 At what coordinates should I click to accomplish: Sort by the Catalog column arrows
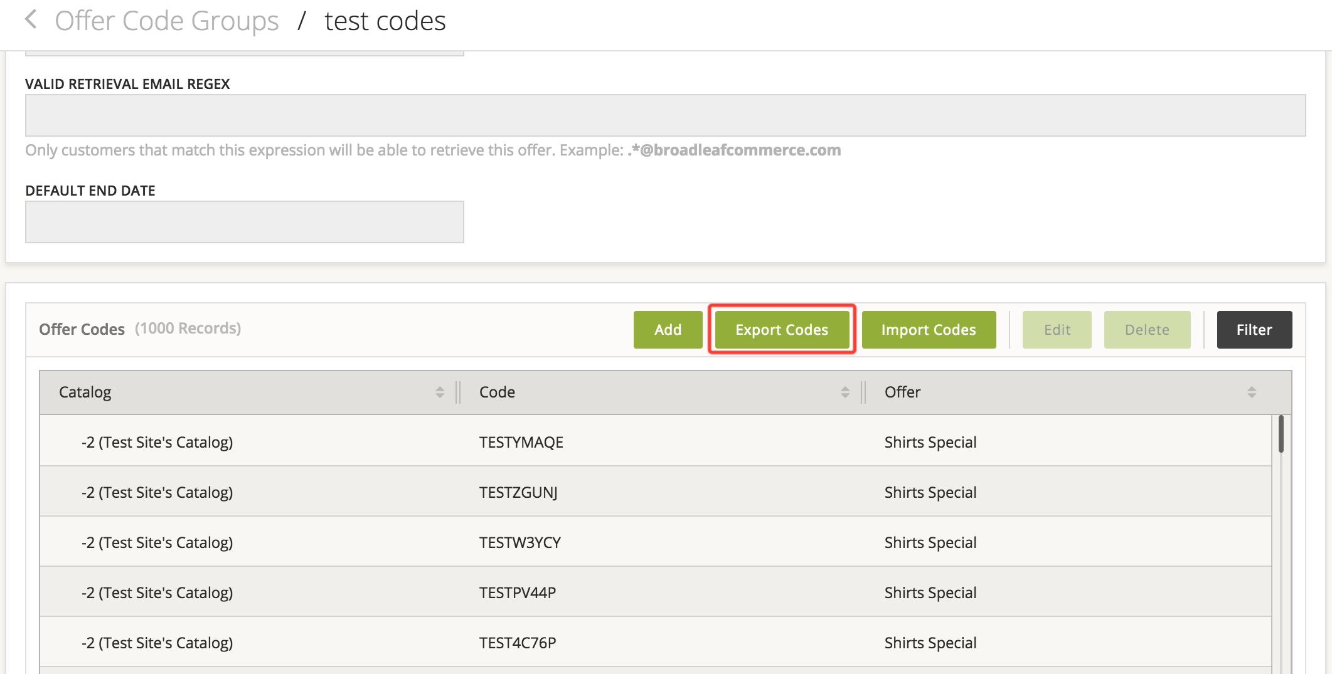click(x=440, y=392)
